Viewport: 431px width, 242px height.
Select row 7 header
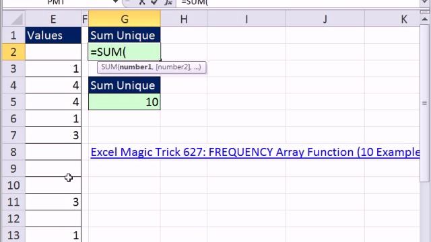point(13,135)
